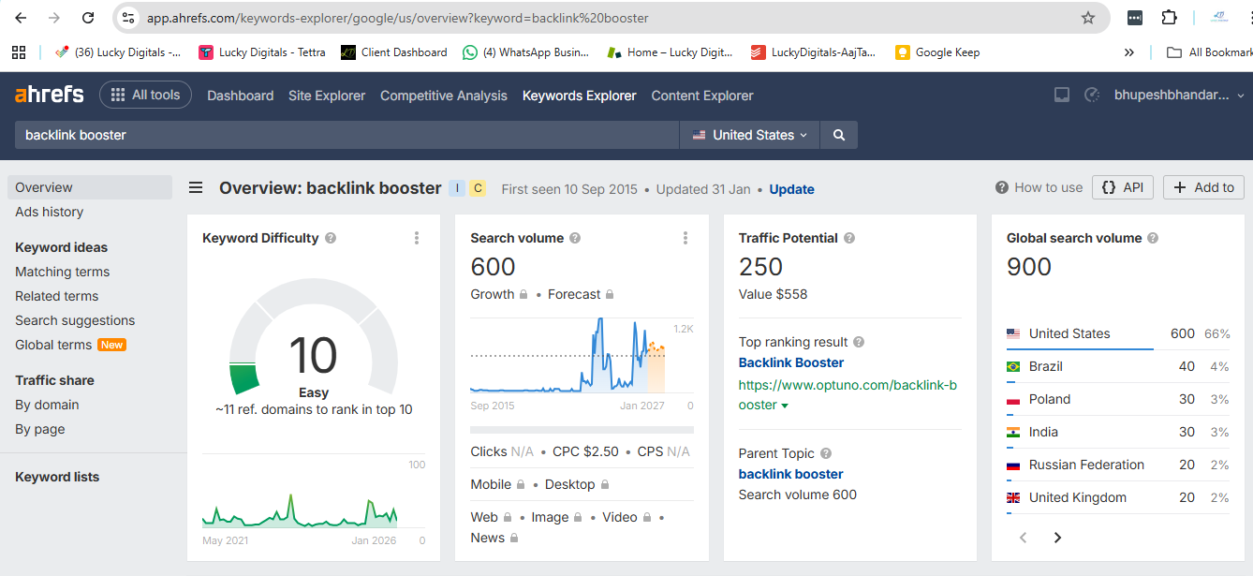Open the All tools menu
Screen dimensions: 1253x576
(x=145, y=95)
